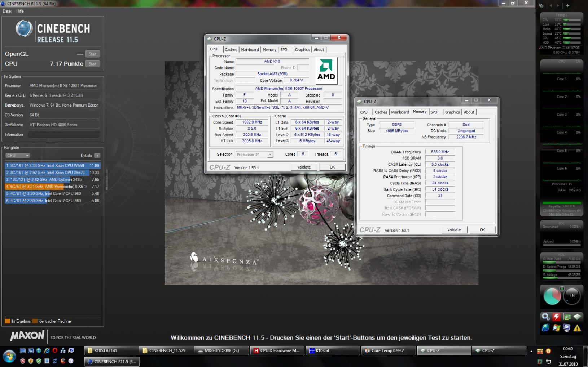Screen dimensions: 588x367
Task: Open Graphics tab in CPU-Z Memory window
Action: pyautogui.click(x=452, y=112)
